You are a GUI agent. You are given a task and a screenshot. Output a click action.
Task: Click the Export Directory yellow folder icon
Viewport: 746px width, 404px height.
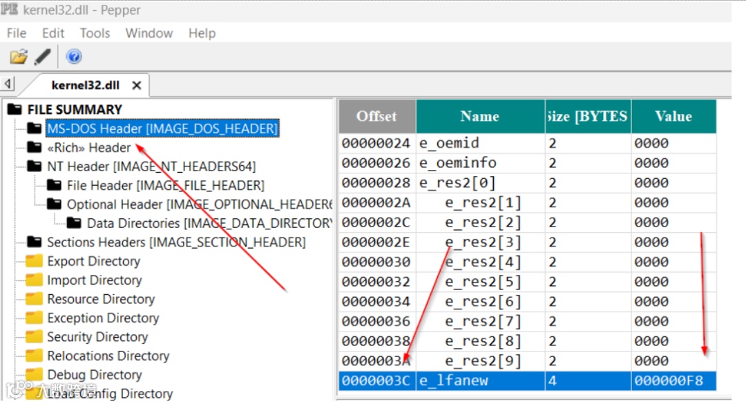(35, 261)
